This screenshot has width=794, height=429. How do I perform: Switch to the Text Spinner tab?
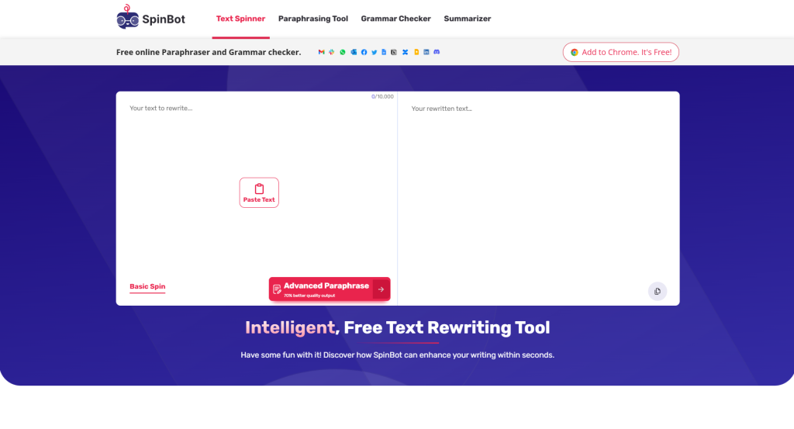(x=240, y=19)
